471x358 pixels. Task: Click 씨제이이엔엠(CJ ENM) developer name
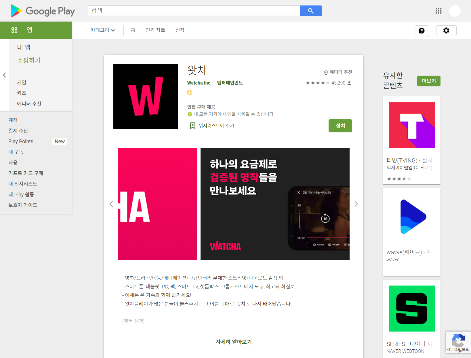coord(409,168)
